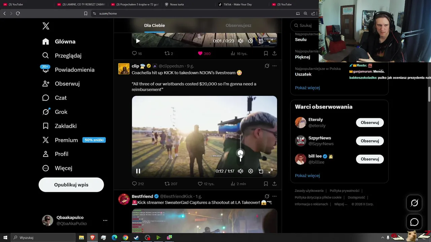Expand Więcej menu in the sidebar
Viewport: 431px width, 242px height.
click(57, 168)
